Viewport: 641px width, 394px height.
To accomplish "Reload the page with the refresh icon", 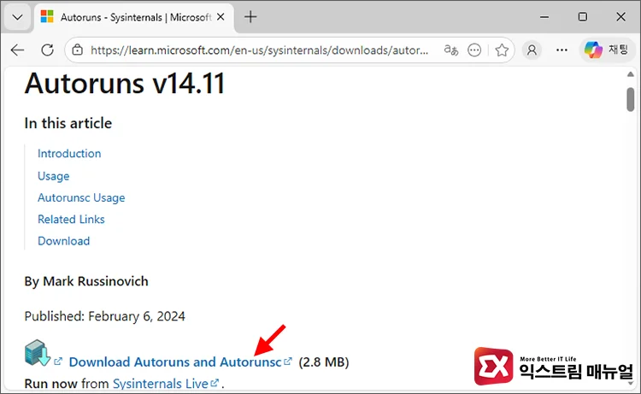I will [x=47, y=50].
